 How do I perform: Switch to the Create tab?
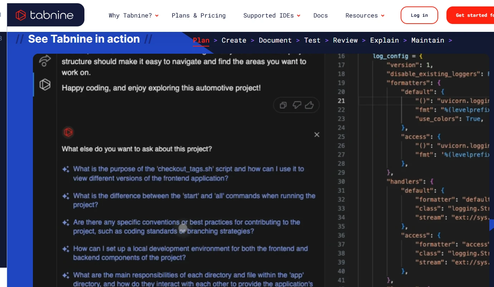coord(234,40)
